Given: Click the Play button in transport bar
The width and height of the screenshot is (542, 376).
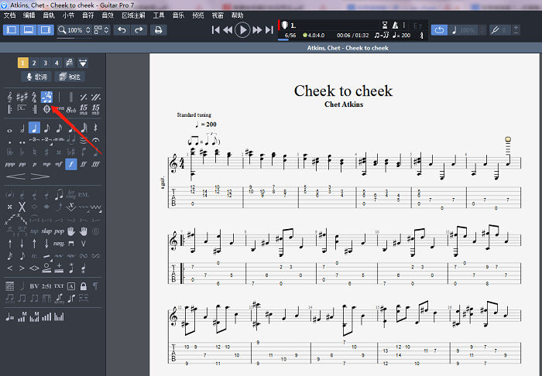Looking at the screenshot, I should pyautogui.click(x=242, y=30).
